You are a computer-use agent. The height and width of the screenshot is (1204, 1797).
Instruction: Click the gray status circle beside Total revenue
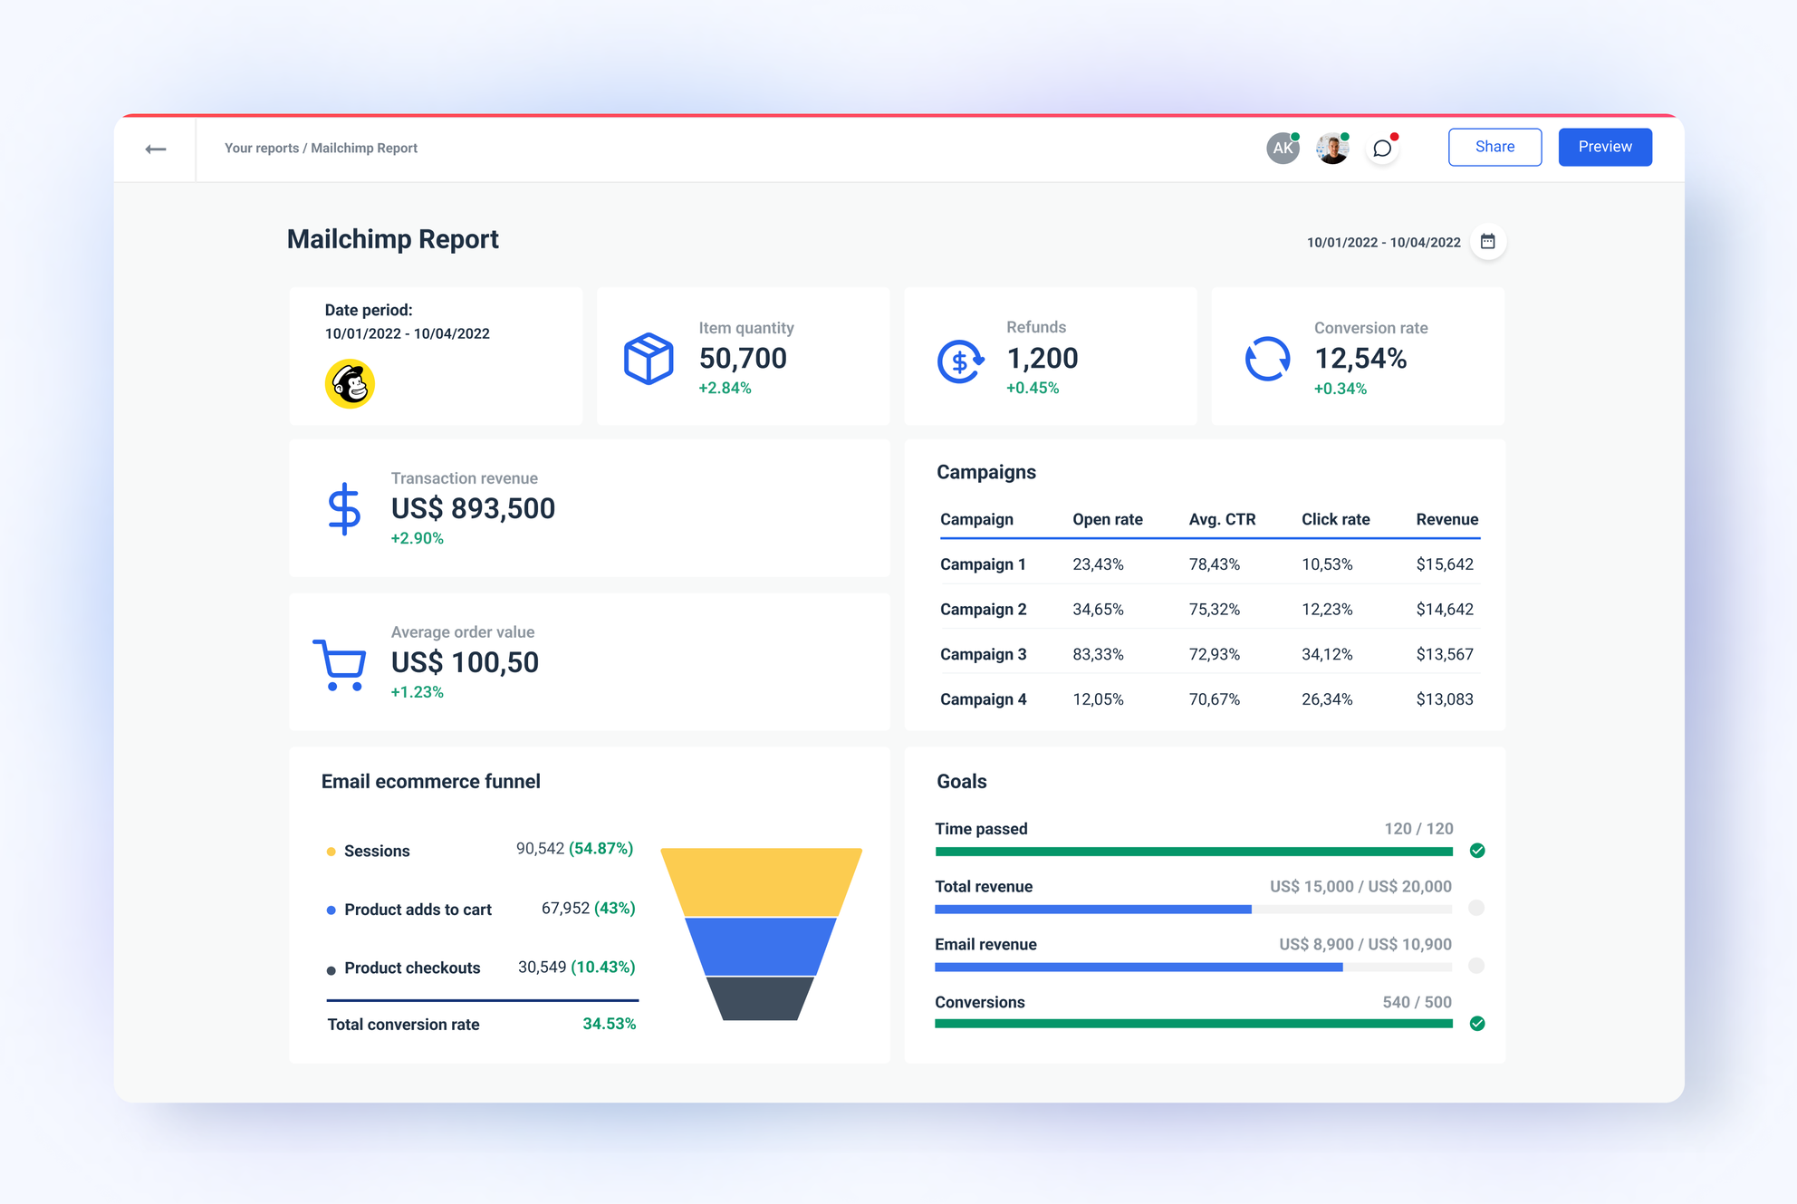coord(1477,909)
